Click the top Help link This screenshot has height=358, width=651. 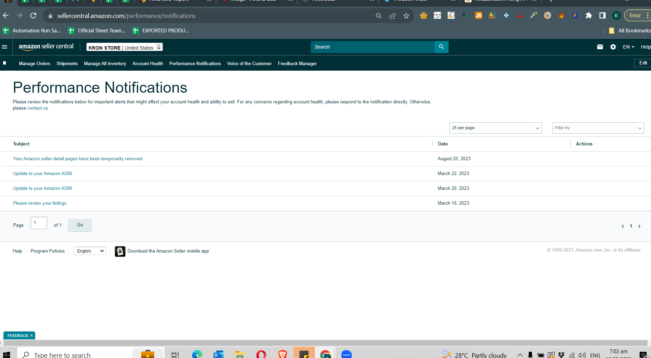pyautogui.click(x=645, y=47)
